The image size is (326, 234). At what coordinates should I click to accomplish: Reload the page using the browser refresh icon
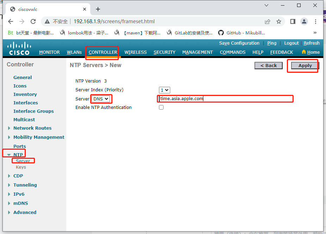click(x=33, y=21)
